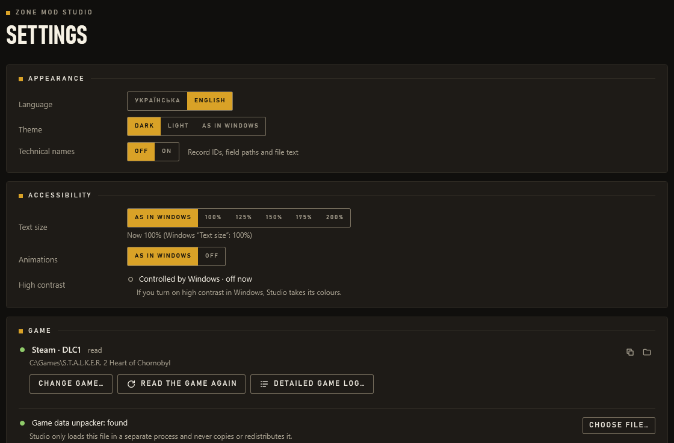Click the 'read' status label next to Steam

(x=95, y=350)
